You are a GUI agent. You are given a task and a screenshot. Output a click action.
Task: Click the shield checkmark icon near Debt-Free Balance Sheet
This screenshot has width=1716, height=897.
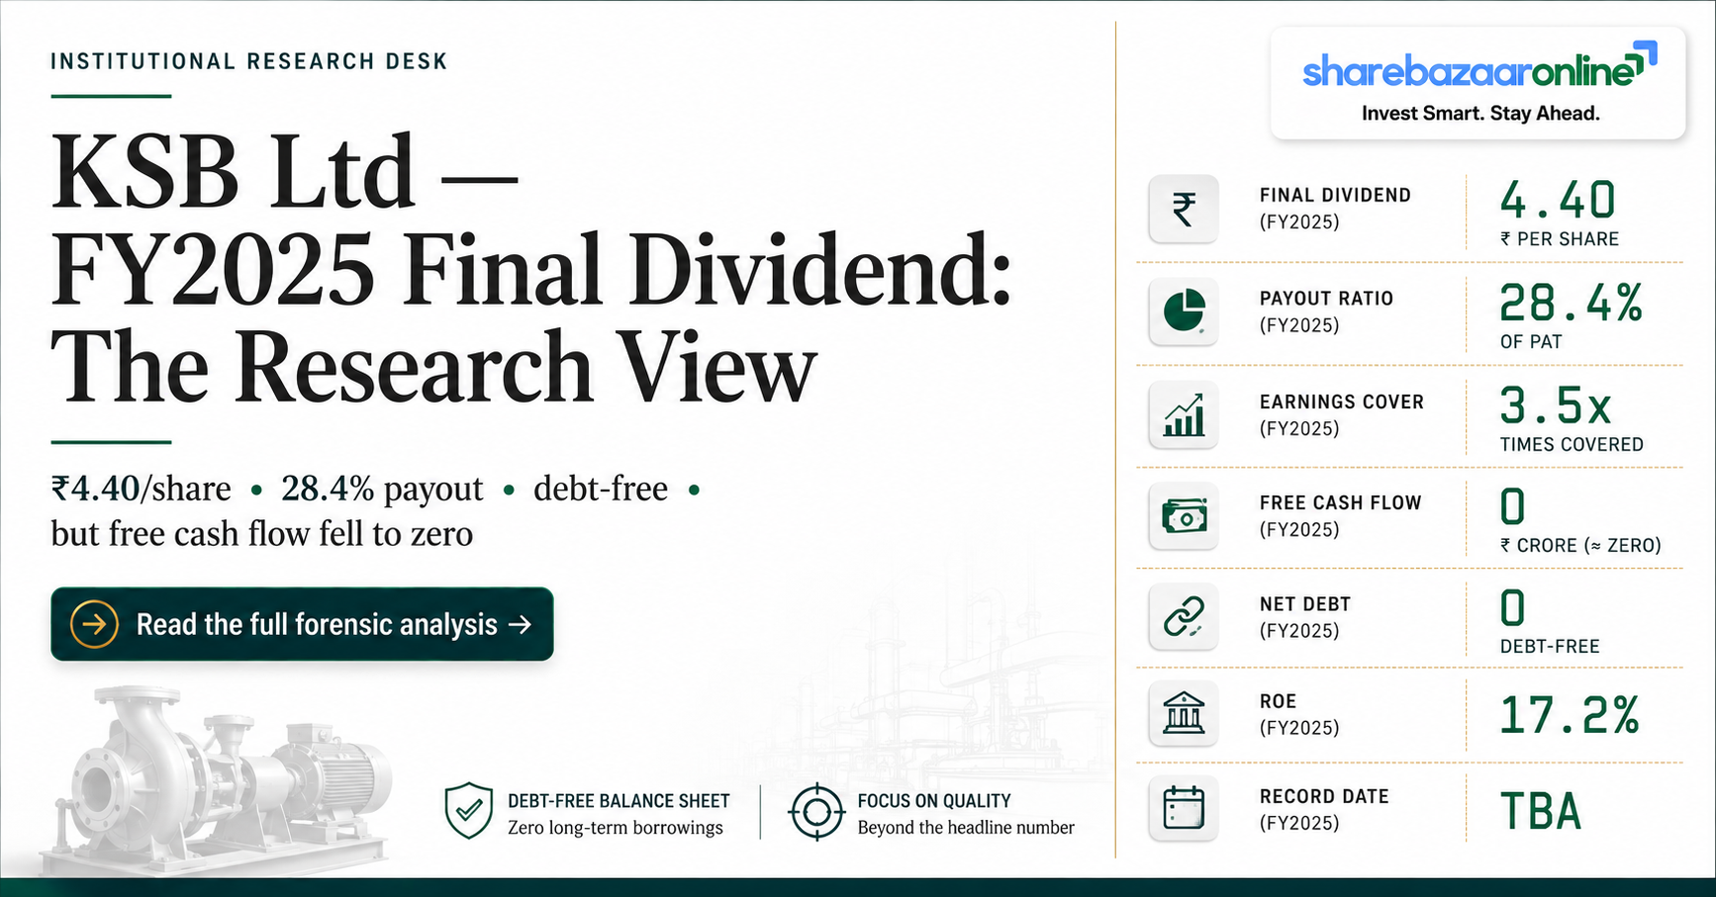[468, 811]
